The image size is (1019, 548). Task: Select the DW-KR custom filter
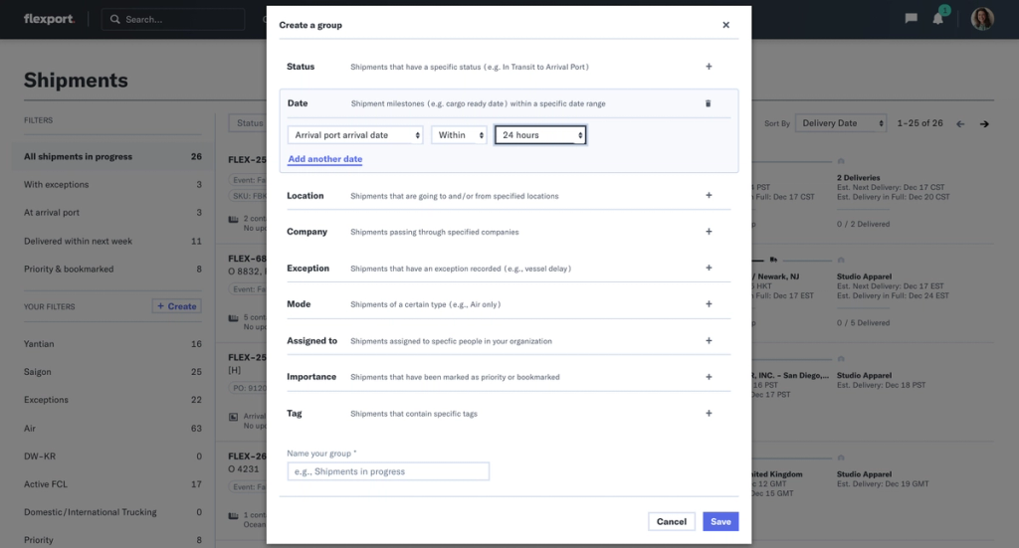click(112, 457)
